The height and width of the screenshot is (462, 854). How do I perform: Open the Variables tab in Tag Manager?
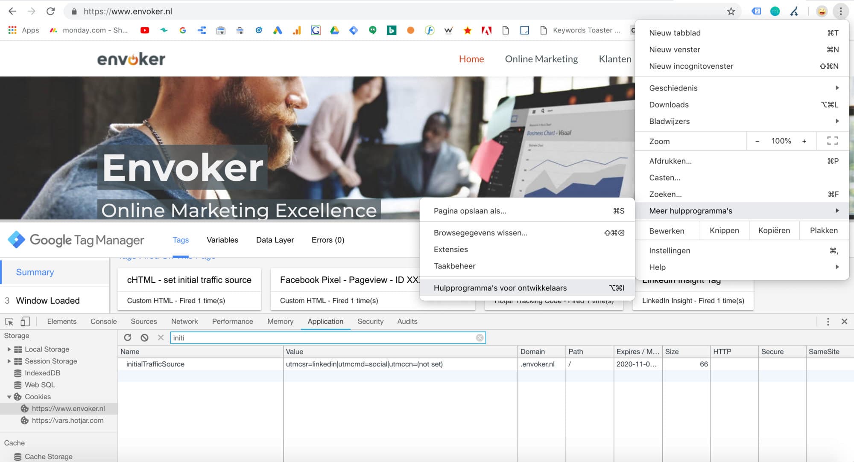tap(222, 240)
